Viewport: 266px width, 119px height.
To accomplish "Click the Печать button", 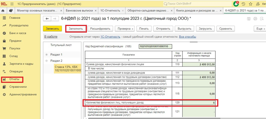I will click(x=144, y=29).
